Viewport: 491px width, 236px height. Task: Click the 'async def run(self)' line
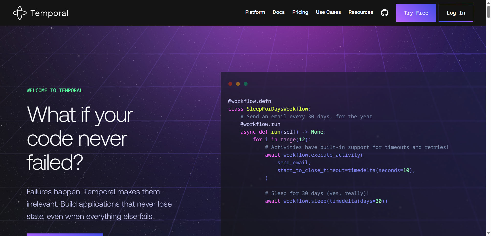tap(283, 132)
